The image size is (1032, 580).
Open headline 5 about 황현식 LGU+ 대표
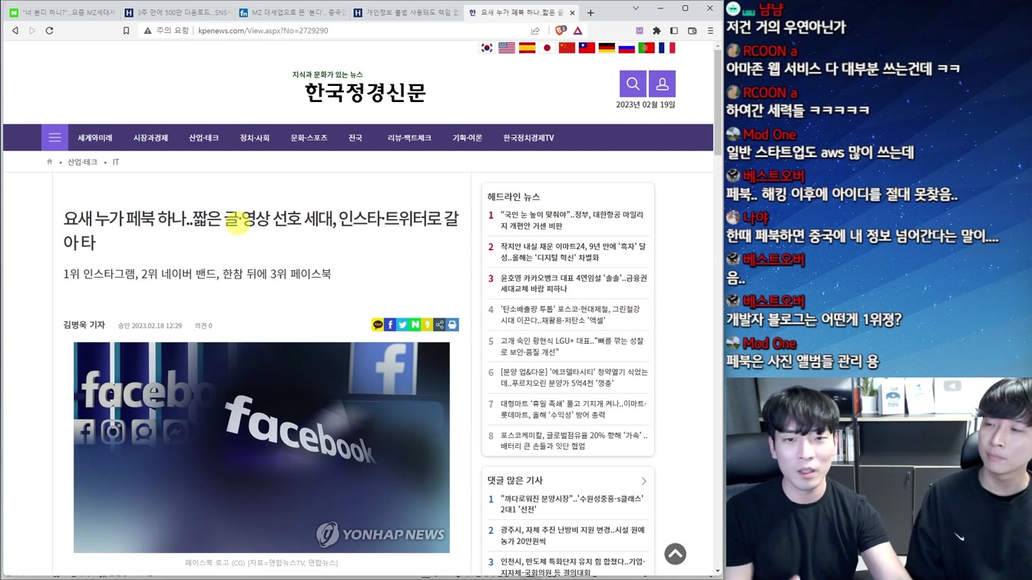tap(574, 346)
